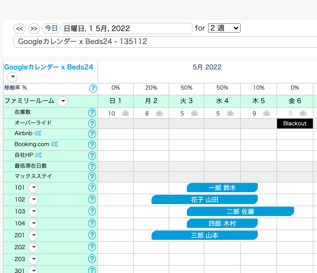This screenshot has height=273, width=317.
Task: Click help icon next to 稼働率 %
Action: coord(93,88)
